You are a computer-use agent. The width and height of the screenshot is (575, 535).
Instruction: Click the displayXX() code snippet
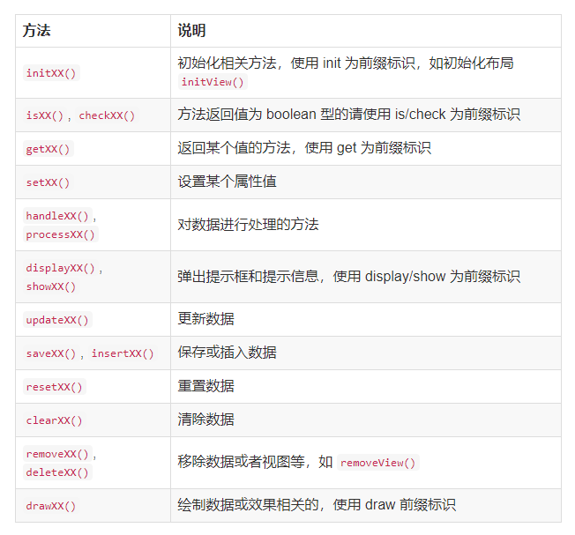[61, 268]
